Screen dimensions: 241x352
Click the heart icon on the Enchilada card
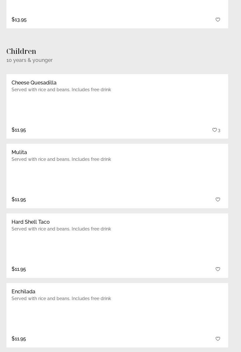click(x=218, y=339)
